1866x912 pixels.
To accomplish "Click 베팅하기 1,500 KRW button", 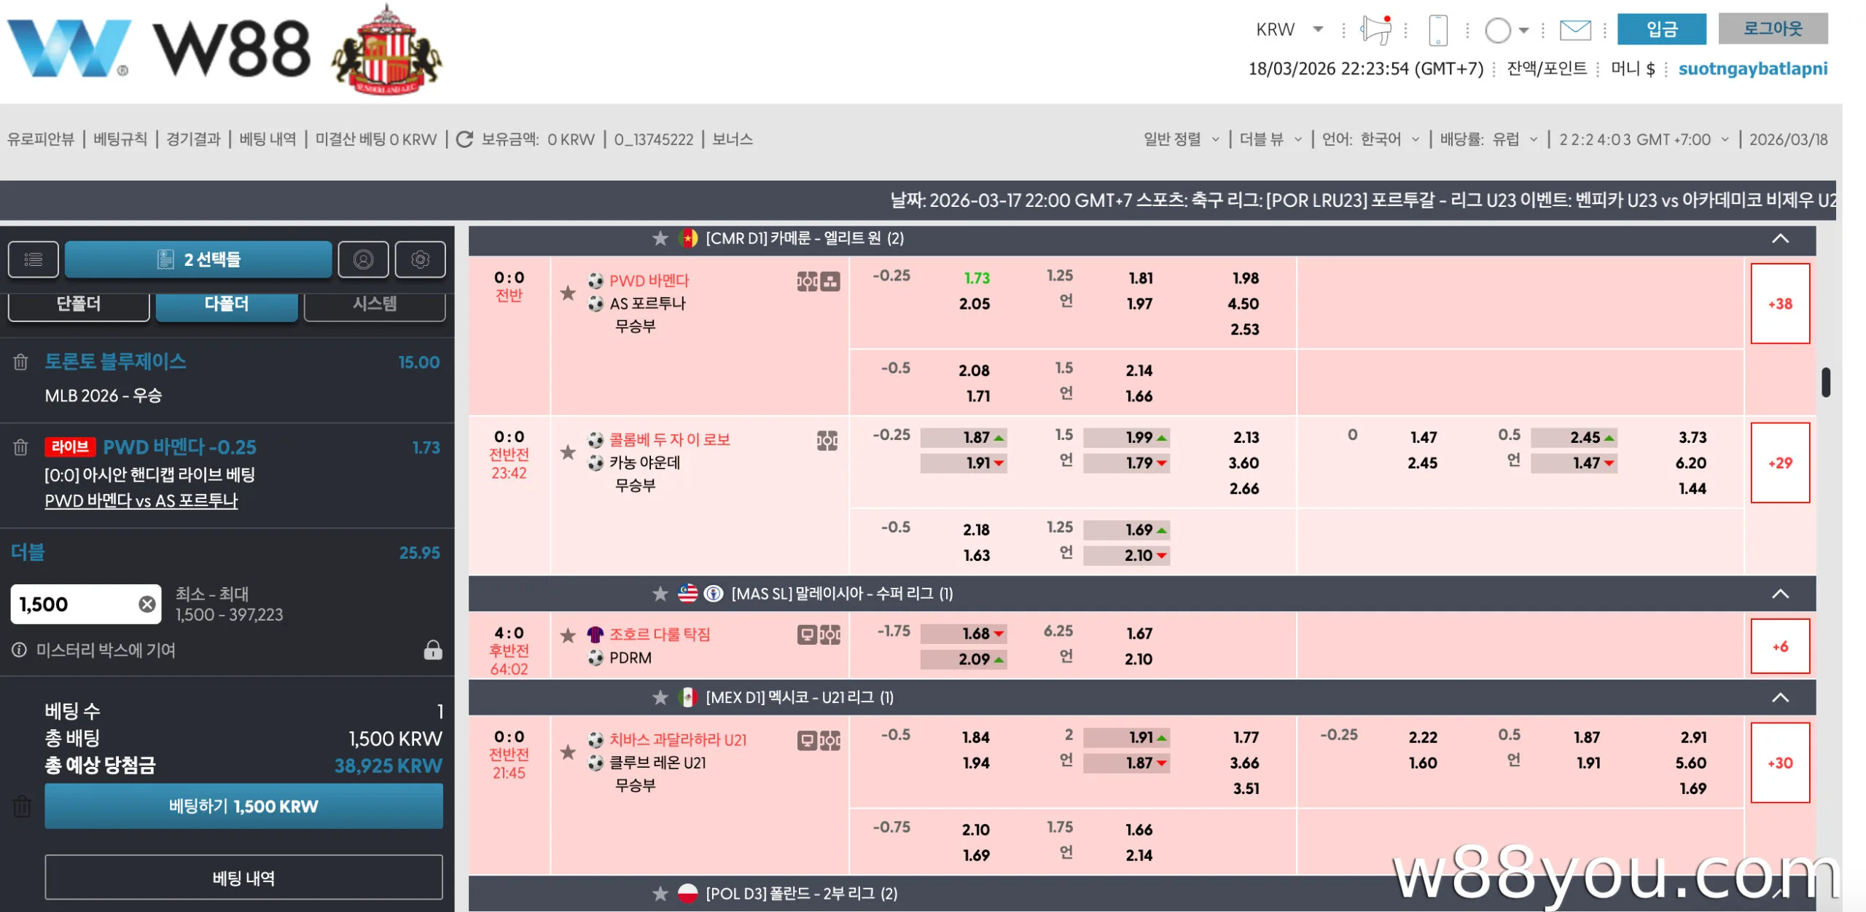I will (243, 806).
